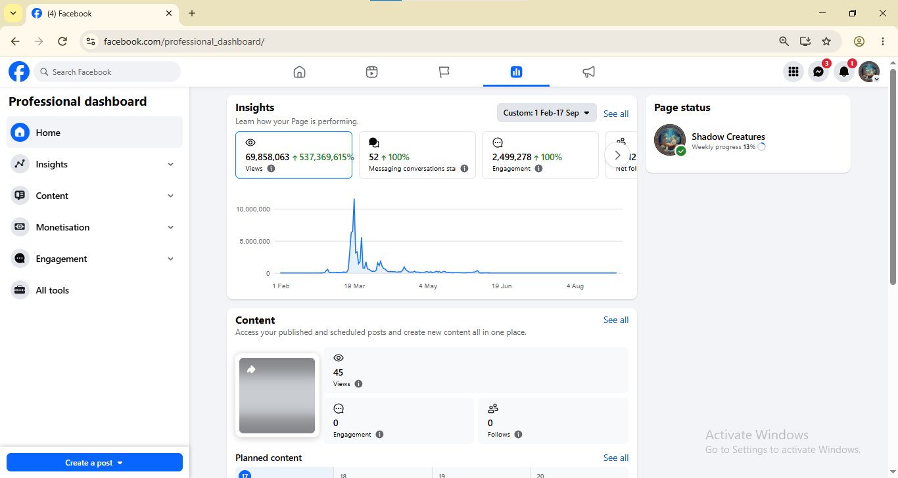Open the Create a post dropdown

[x=95, y=462]
